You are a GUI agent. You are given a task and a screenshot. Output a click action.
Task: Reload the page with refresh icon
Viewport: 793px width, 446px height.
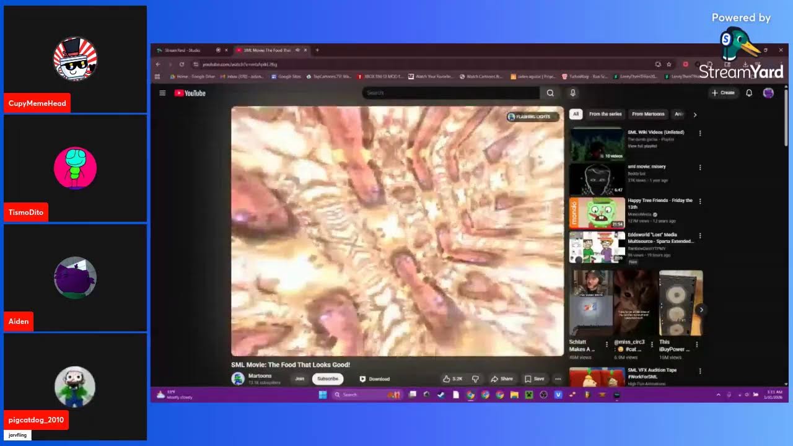click(x=182, y=64)
